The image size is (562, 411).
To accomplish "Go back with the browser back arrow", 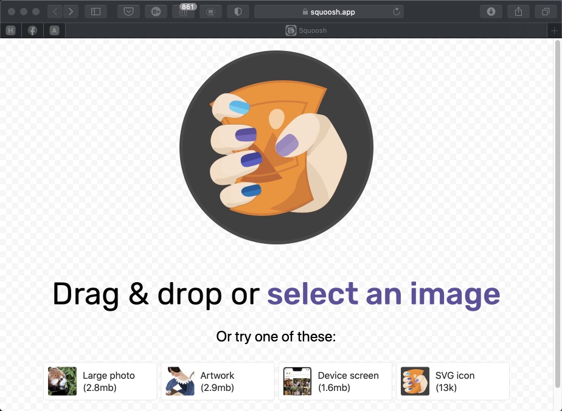I will pos(55,12).
